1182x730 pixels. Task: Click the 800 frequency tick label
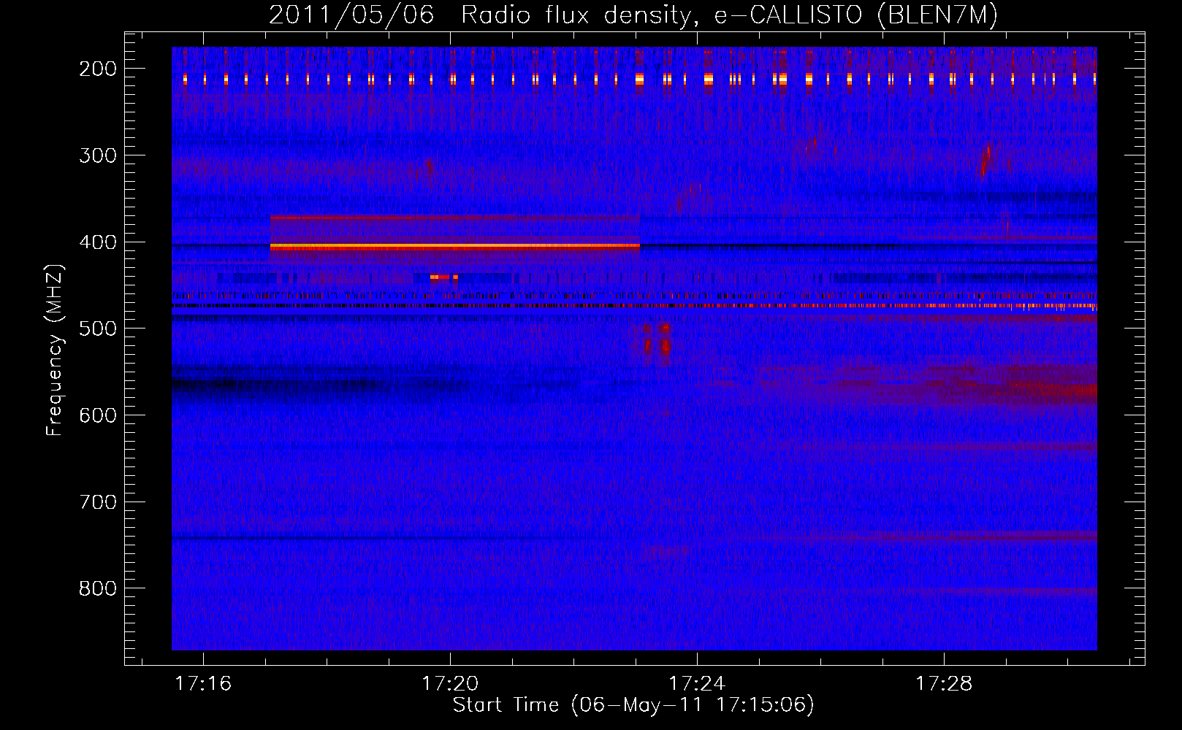coord(97,588)
